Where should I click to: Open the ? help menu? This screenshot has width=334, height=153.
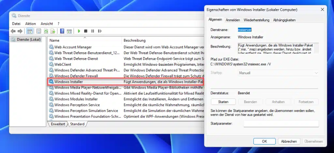click(59, 24)
